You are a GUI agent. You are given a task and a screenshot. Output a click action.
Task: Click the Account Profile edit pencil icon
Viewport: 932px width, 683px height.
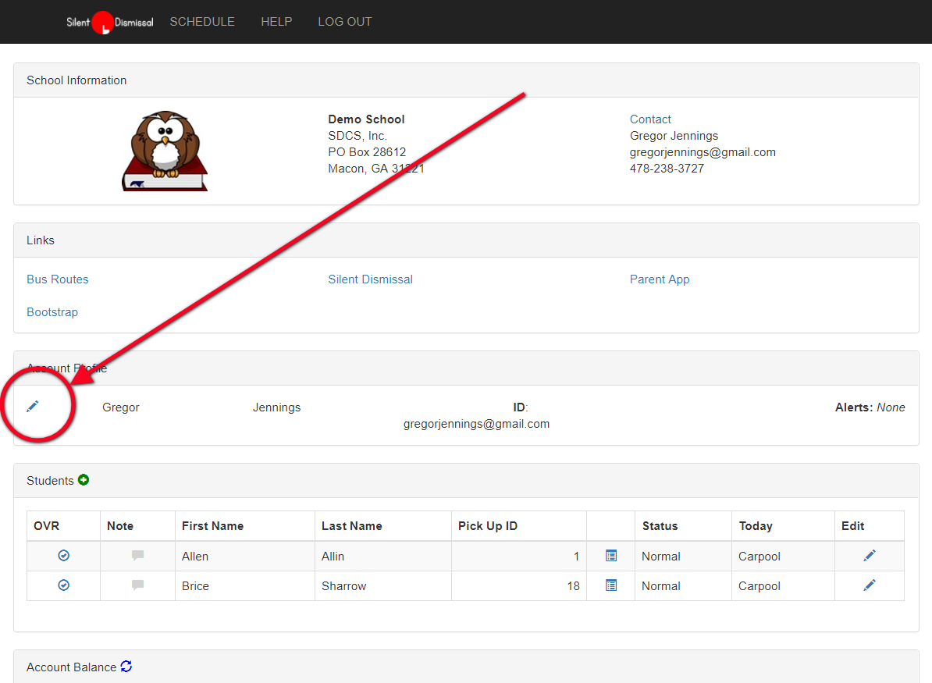32,407
